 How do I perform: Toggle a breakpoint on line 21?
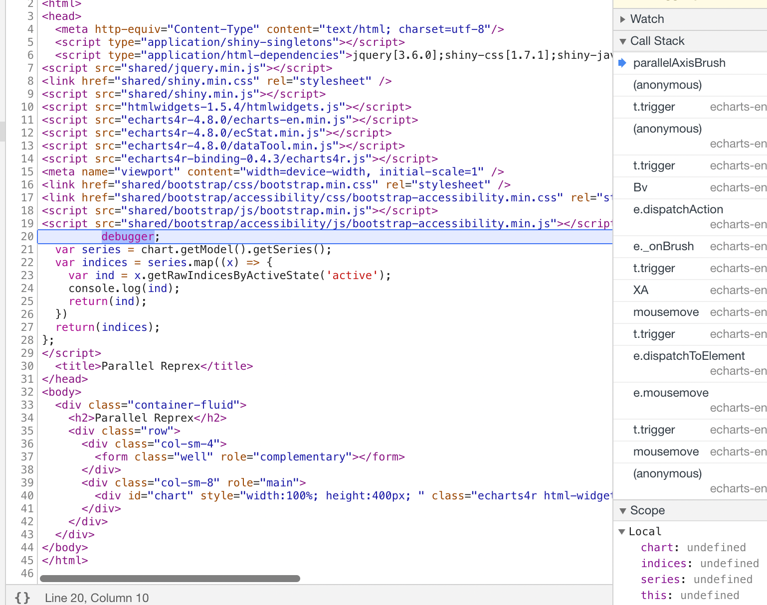[x=27, y=249]
